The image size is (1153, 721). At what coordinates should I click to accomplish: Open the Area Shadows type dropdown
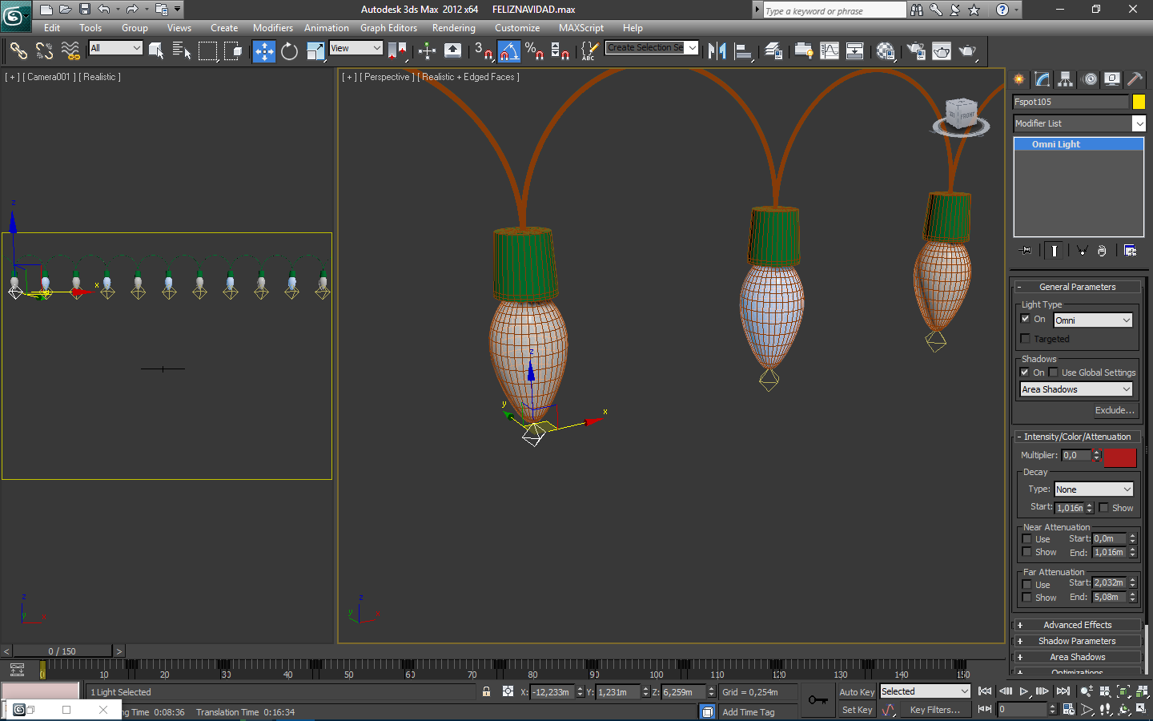click(1076, 389)
